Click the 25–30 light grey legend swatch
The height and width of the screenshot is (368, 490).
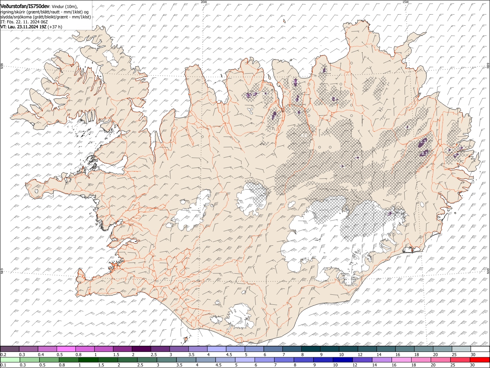[x=461, y=349]
